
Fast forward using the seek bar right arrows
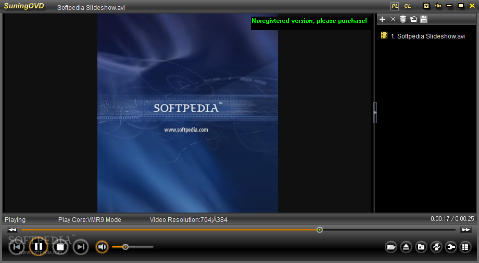(x=466, y=230)
